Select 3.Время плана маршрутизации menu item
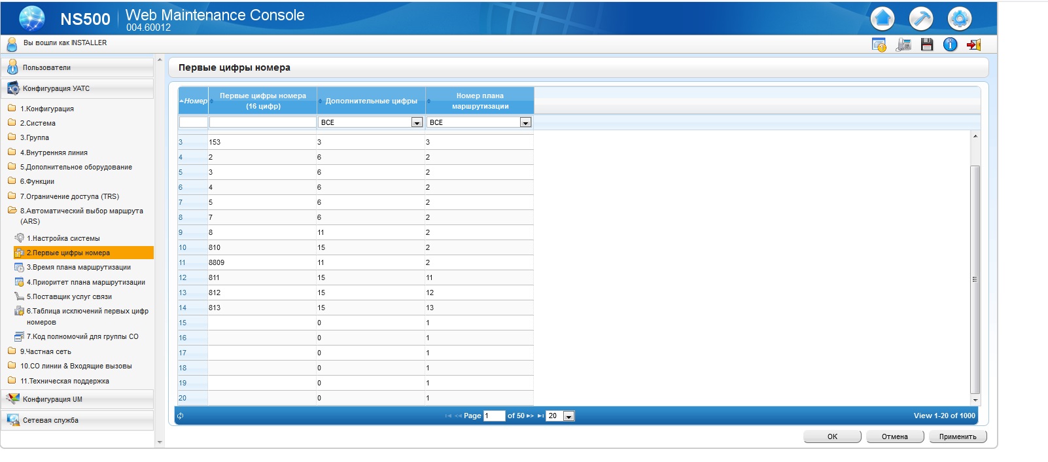1048x462 pixels. pyautogui.click(x=79, y=267)
